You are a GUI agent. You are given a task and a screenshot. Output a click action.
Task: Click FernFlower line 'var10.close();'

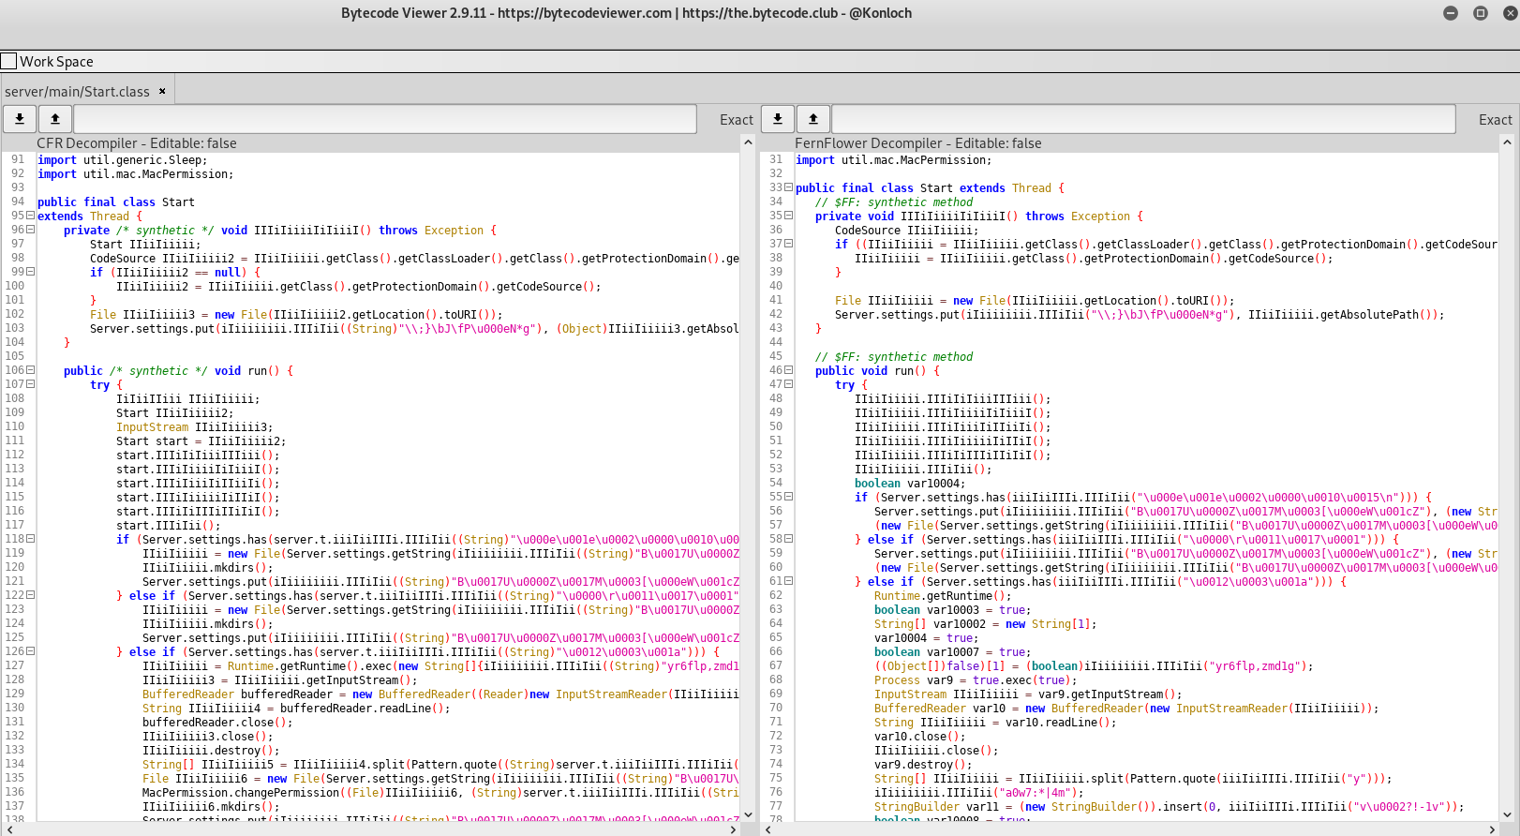[x=919, y=736]
